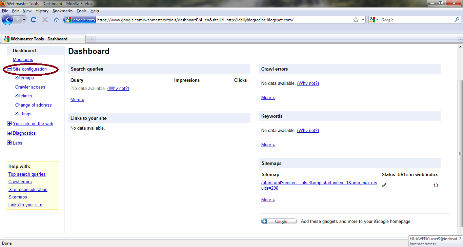Click More » under the Sitemaps section
Image resolution: width=463 pixels, height=247 pixels.
[x=268, y=200]
